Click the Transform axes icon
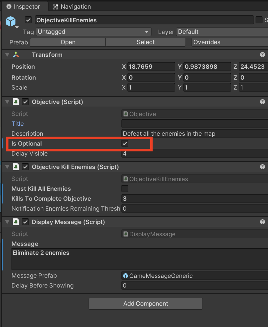 [x=16, y=55]
